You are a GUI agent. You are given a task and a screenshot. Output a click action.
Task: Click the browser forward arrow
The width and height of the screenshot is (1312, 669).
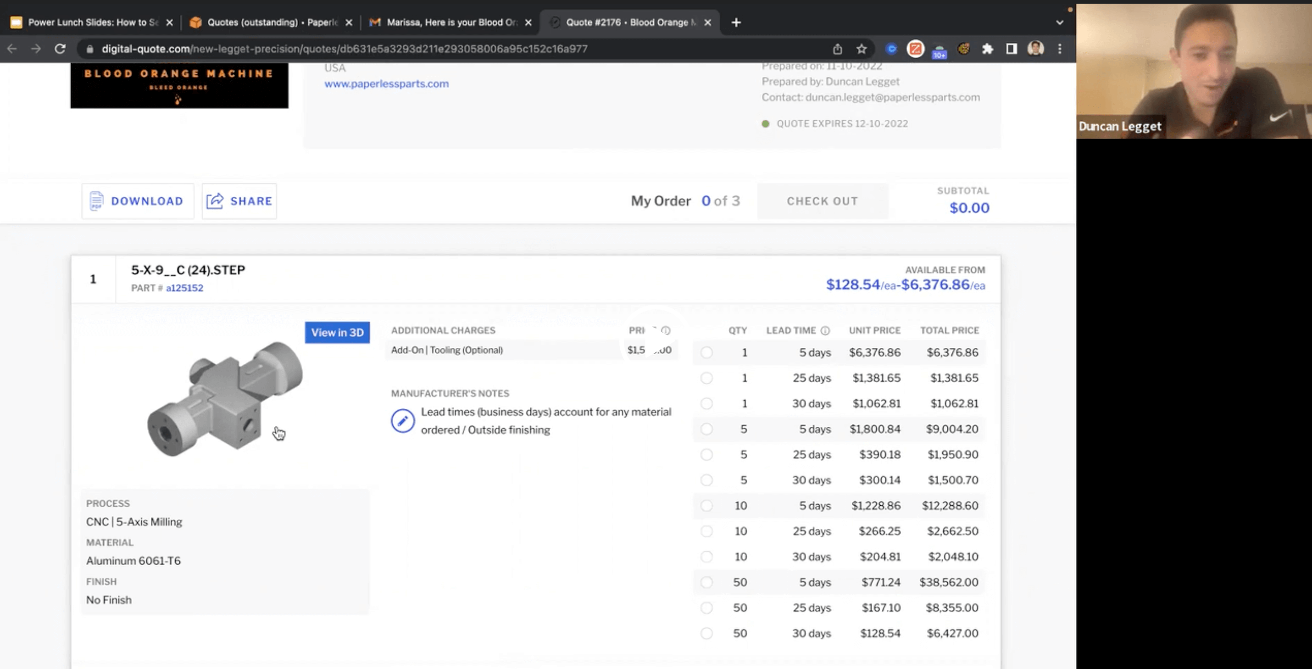36,49
